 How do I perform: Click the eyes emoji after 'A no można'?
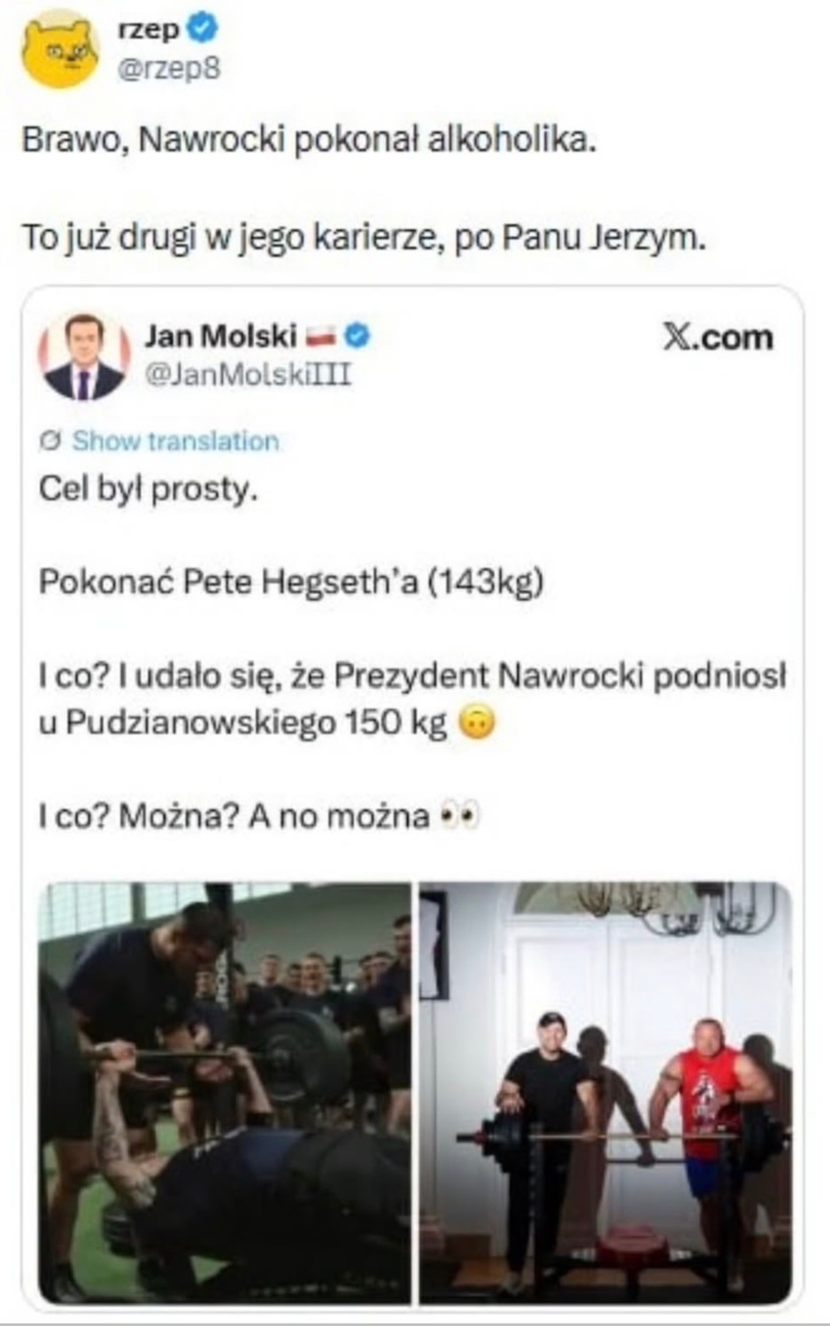coord(461,815)
